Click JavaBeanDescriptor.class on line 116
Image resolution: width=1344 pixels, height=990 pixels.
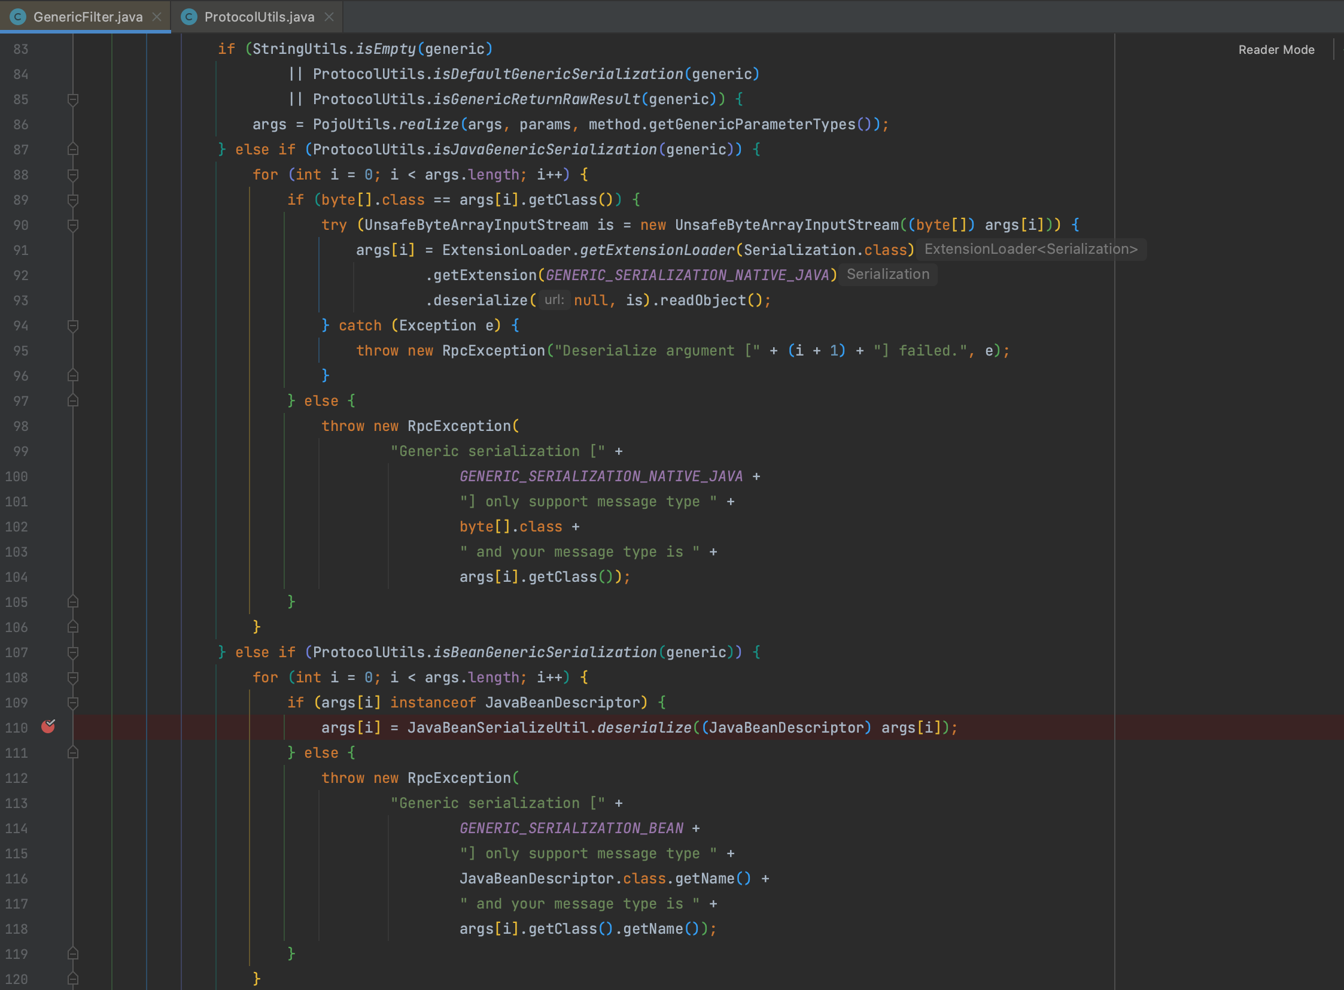562,879
